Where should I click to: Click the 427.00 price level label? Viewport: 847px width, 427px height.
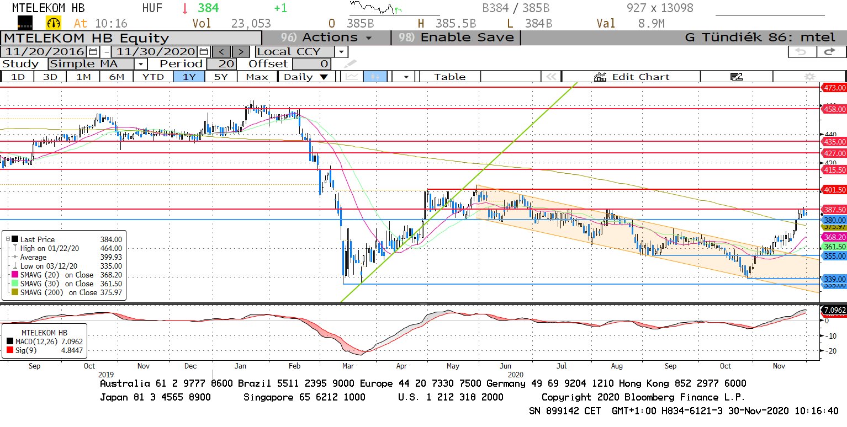tap(834, 153)
